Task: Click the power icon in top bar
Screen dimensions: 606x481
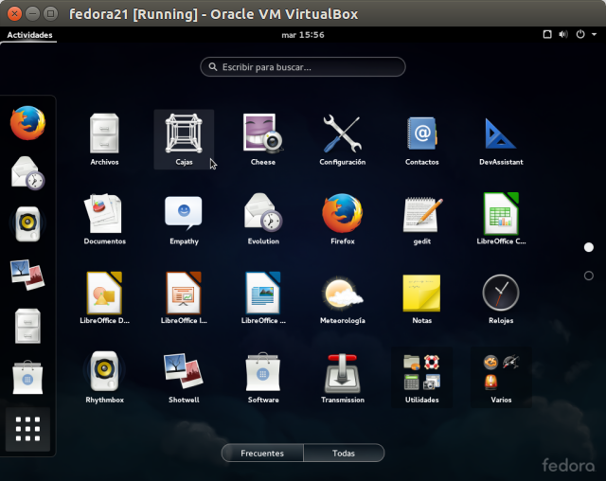Action: click(x=580, y=34)
